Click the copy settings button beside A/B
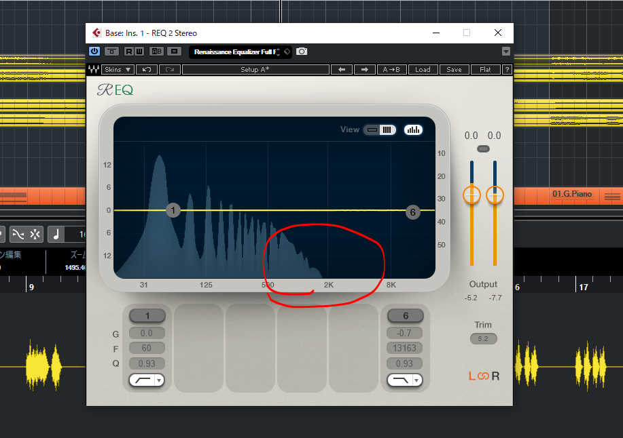 174,51
